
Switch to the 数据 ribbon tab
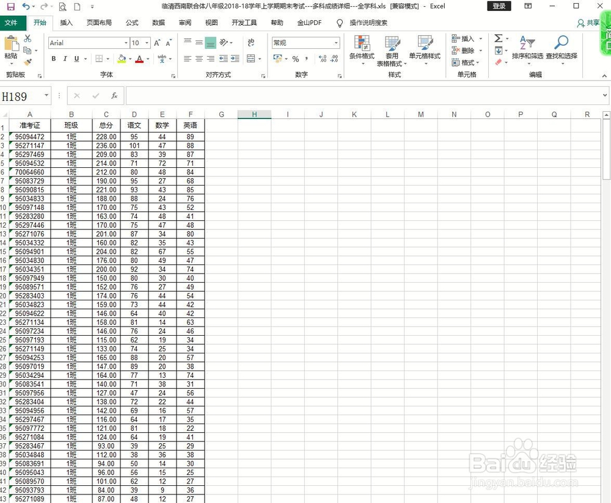tap(158, 23)
